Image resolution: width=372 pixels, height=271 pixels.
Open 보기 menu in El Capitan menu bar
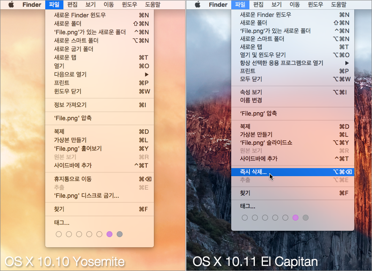pyautogui.click(x=276, y=5)
